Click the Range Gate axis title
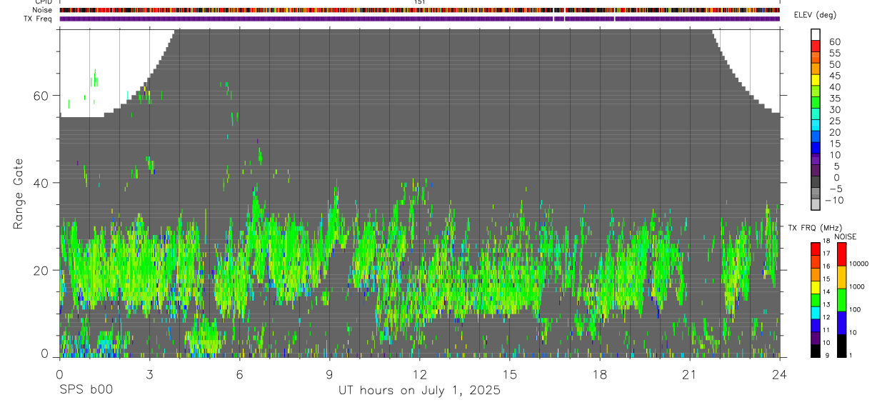Image resolution: width=877 pixels, height=405 pixels. coord(18,194)
